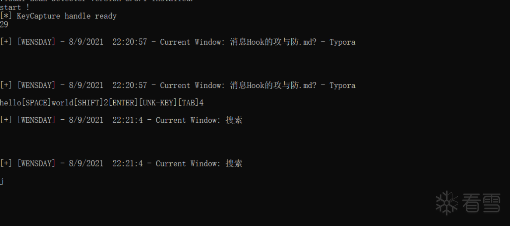Viewport: 510px width, 226px height.
Task: Click the "[ENTER]" token in the keystroke line
Action: point(123,103)
